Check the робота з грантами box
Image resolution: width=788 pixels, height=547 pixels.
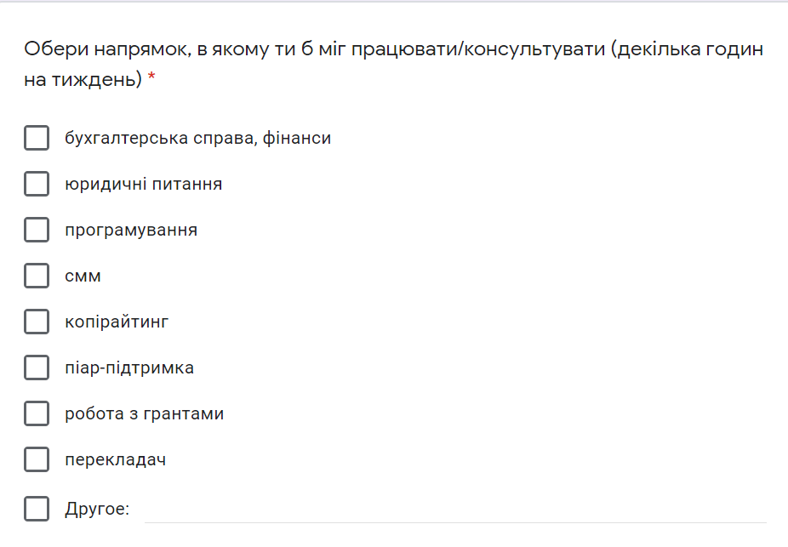(x=37, y=414)
